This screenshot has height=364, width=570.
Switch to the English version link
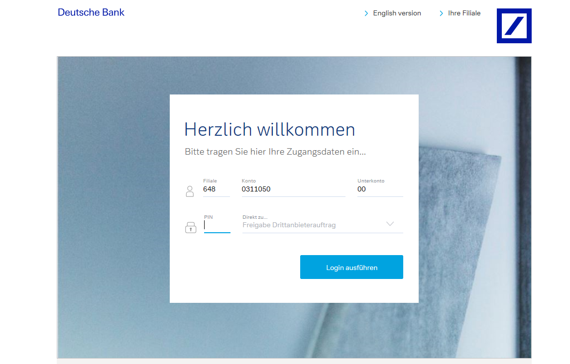(x=397, y=13)
